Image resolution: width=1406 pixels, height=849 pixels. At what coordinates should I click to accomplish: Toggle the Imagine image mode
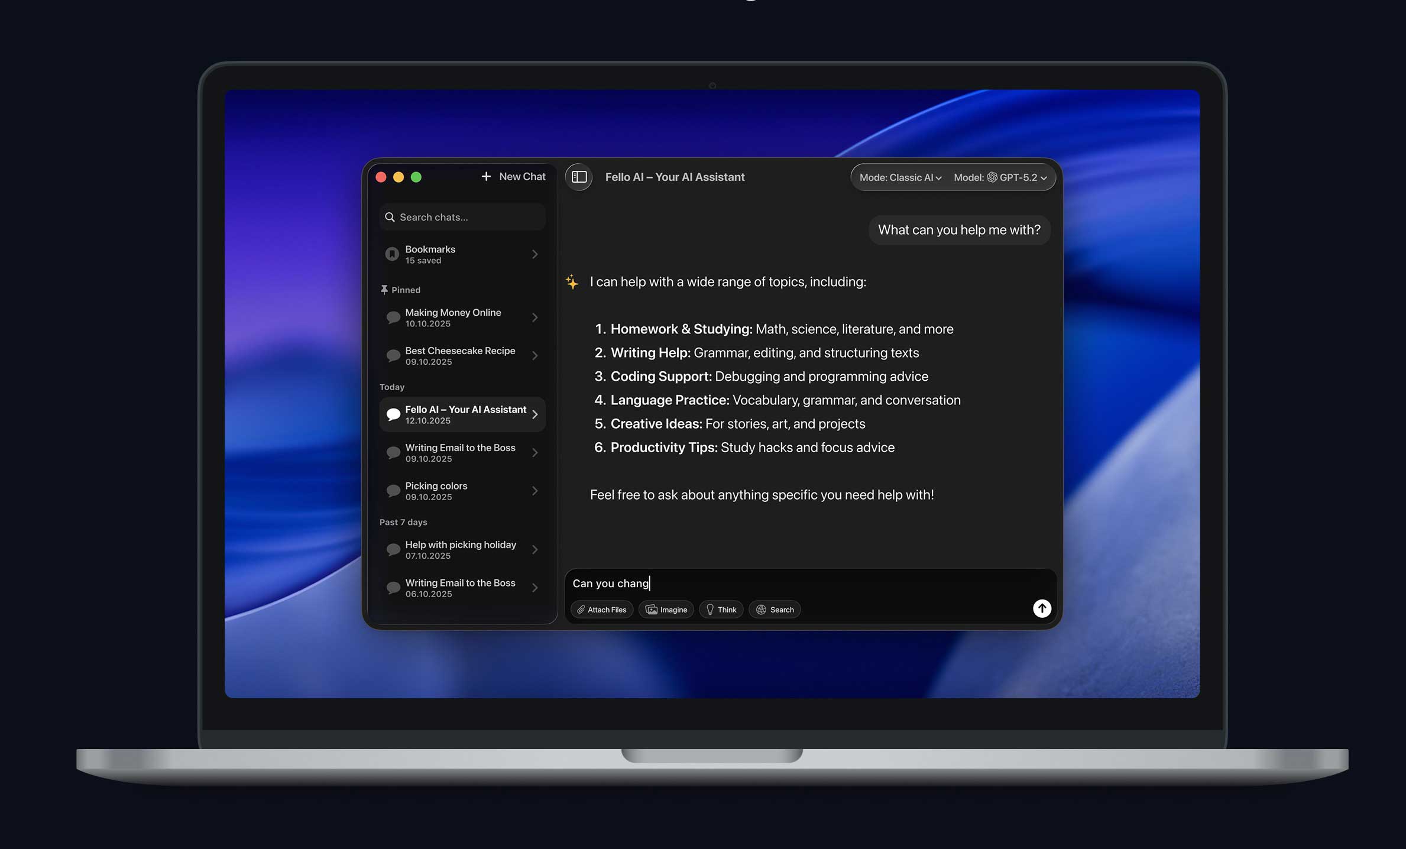pyautogui.click(x=666, y=609)
